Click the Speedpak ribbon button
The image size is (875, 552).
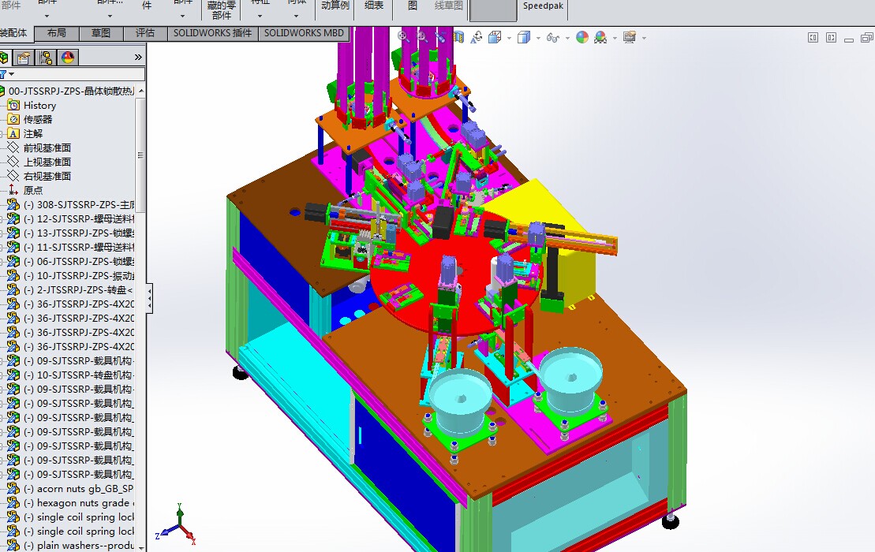pyautogui.click(x=543, y=6)
